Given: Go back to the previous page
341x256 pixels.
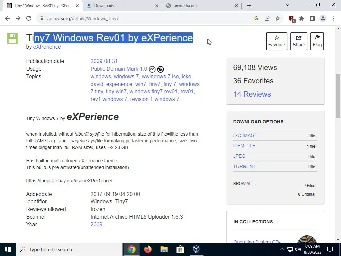Looking at the screenshot, I should [x=7, y=19].
